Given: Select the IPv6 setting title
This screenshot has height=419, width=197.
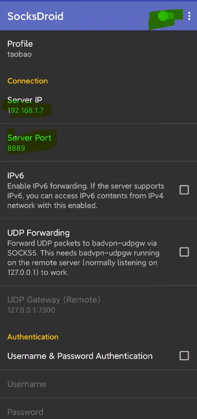Looking at the screenshot, I should (x=16, y=176).
